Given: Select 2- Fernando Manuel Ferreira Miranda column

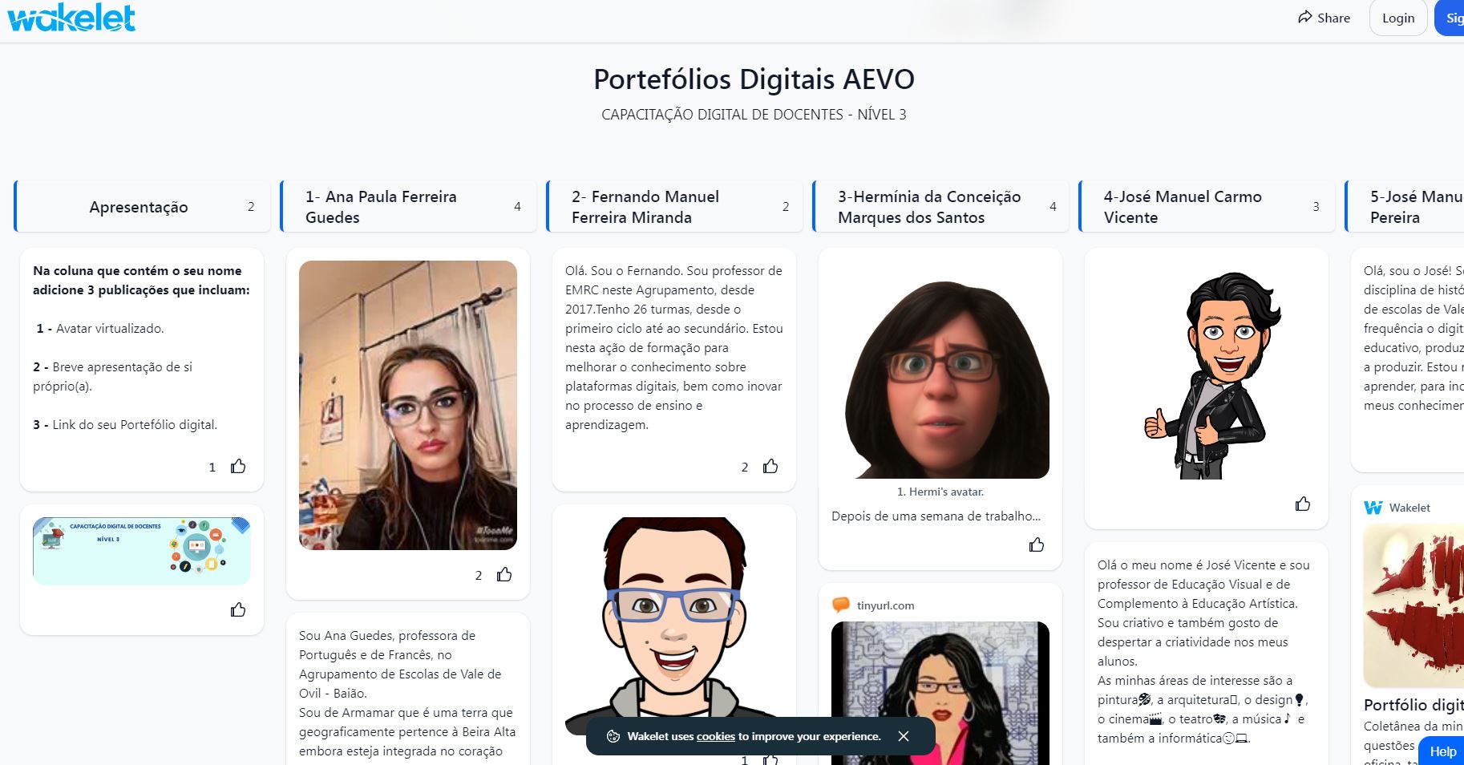Looking at the screenshot, I should coord(645,207).
